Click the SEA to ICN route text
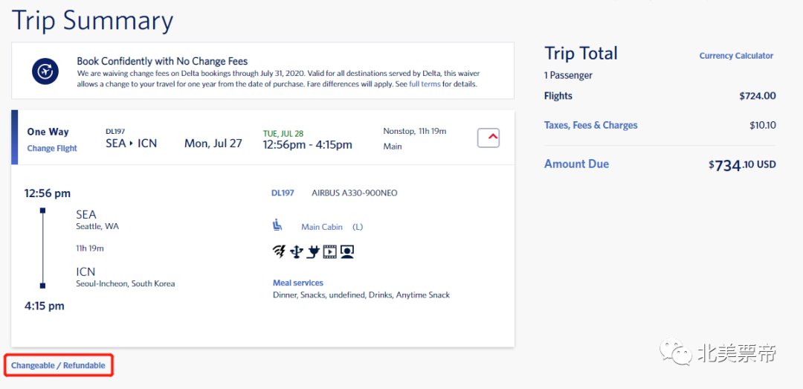The width and height of the screenshot is (803, 389). [132, 143]
